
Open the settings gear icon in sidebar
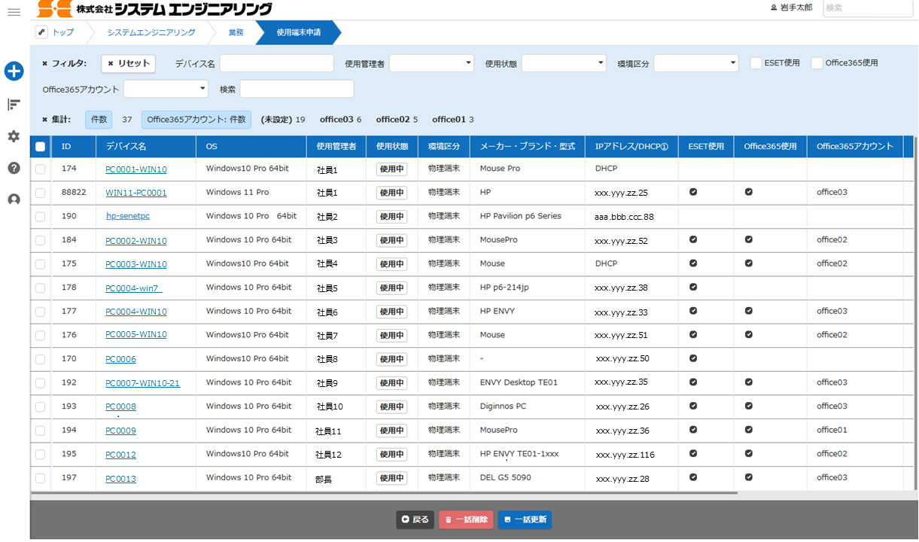click(x=14, y=136)
